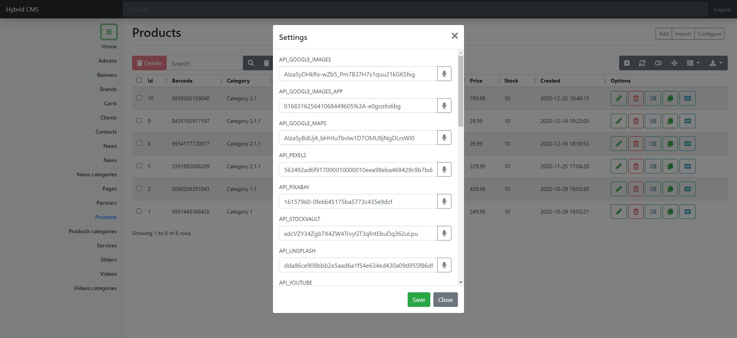Click the Logout link
Viewport: 737px width, 338px height.
point(722,10)
